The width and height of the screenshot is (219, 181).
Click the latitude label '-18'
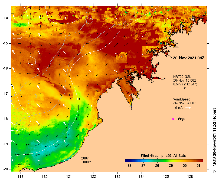5,119
